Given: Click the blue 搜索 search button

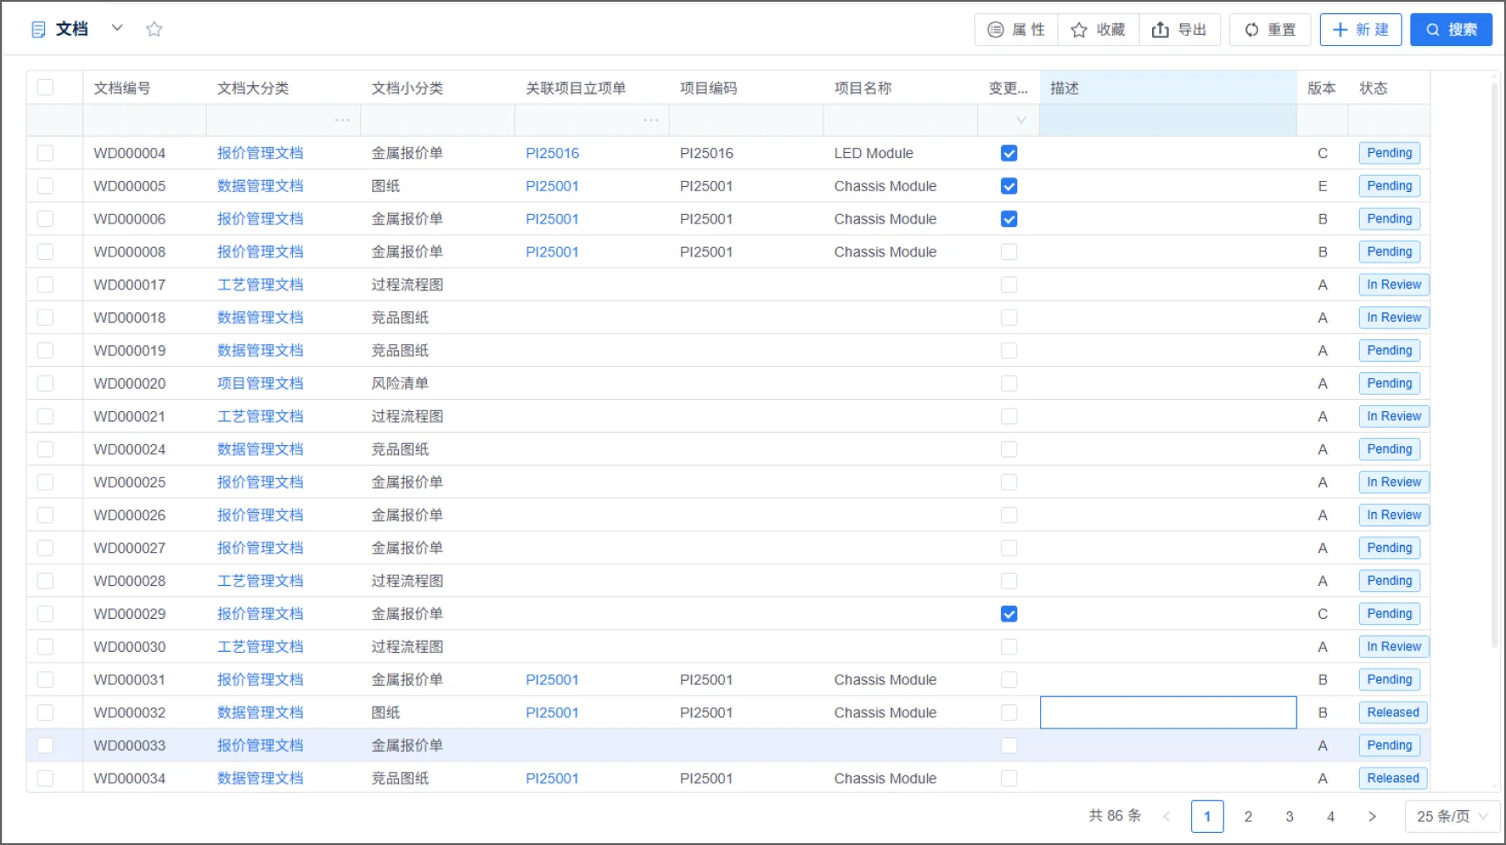Looking at the screenshot, I should click(1451, 30).
